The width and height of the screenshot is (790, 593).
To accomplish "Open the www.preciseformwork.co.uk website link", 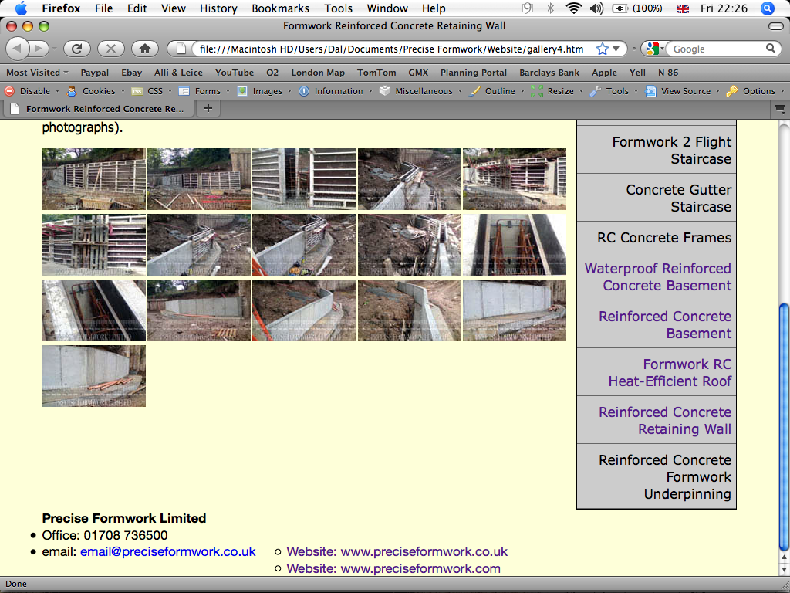I will point(397,551).
